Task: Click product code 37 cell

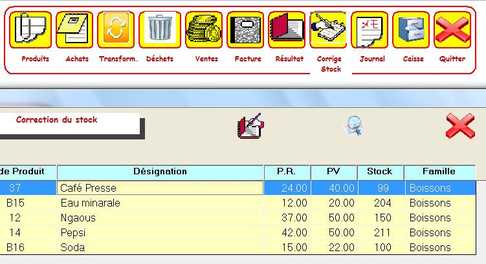Action: click(28, 188)
